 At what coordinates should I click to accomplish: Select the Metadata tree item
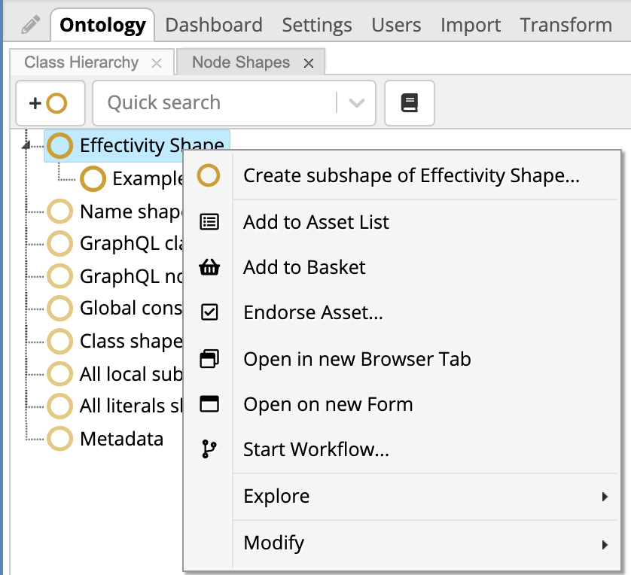121,439
